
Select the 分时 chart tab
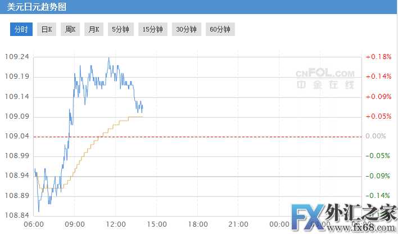click(x=21, y=29)
